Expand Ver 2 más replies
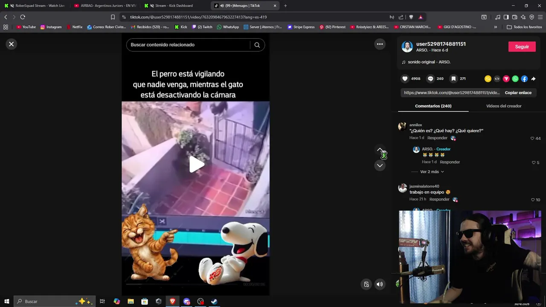Viewport: 546px width, 307px height. (x=432, y=172)
